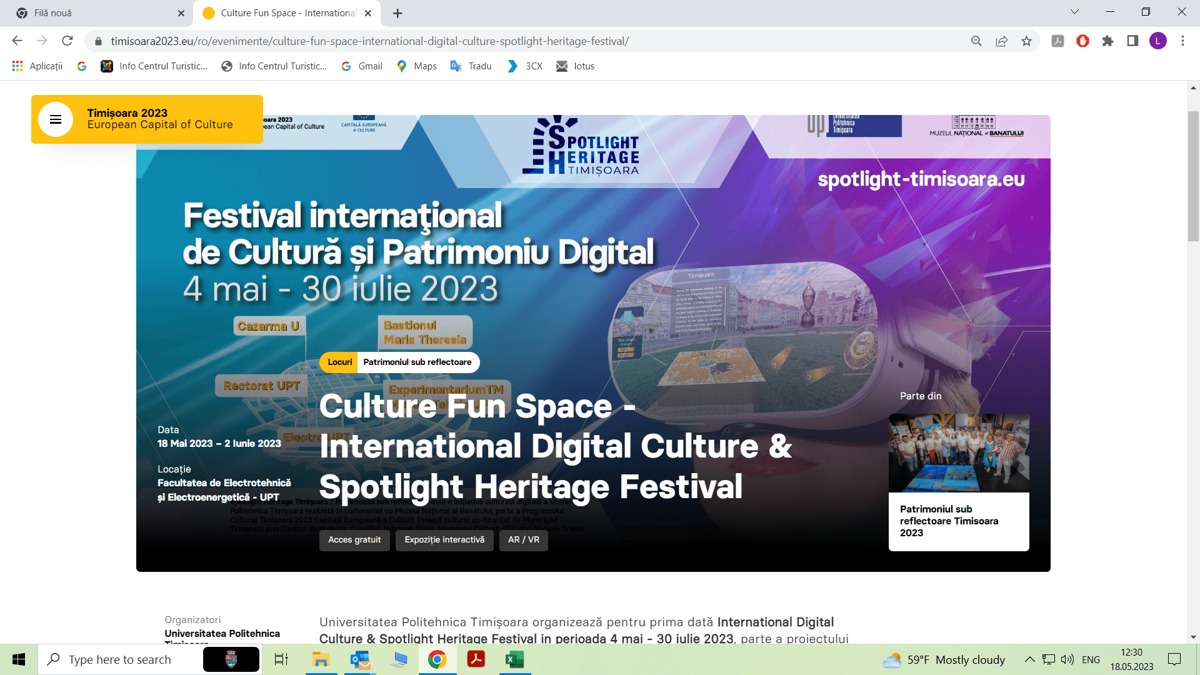Screen dimensions: 1200x675
Task: Open the Extensions puzzle menu
Action: 1107,41
